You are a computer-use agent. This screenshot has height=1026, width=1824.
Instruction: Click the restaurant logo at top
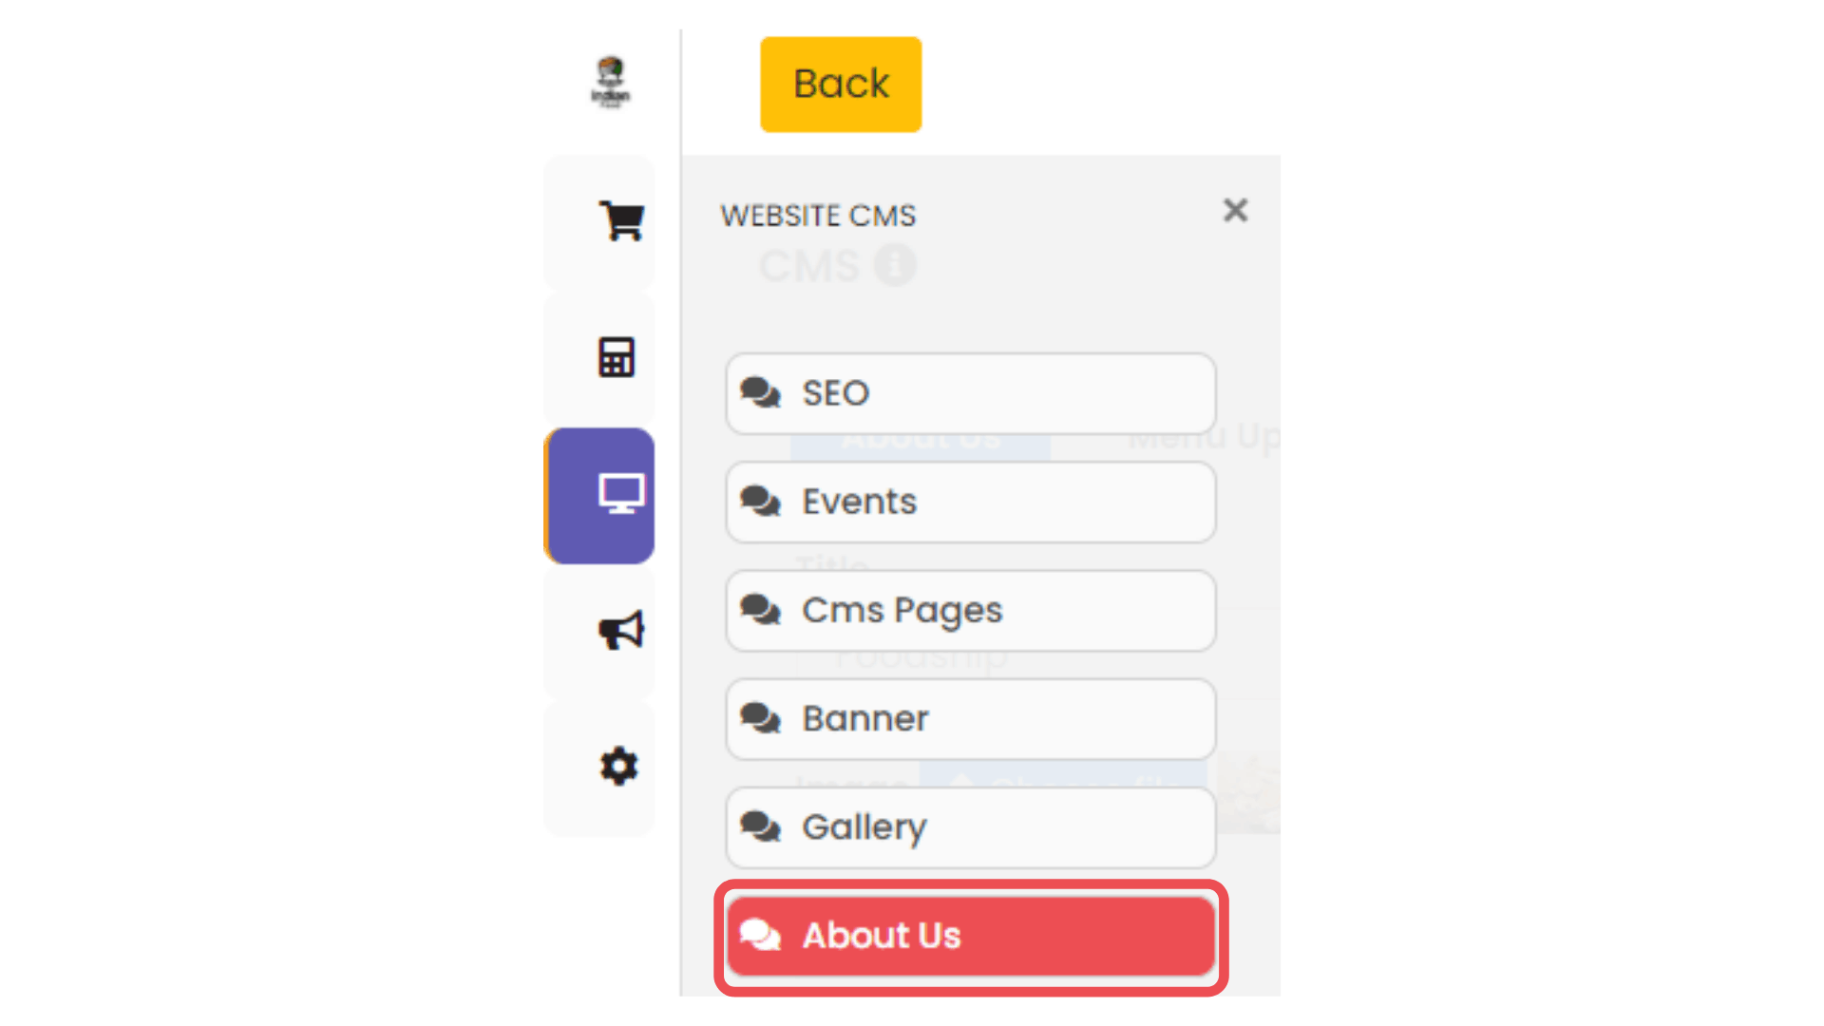point(611,83)
